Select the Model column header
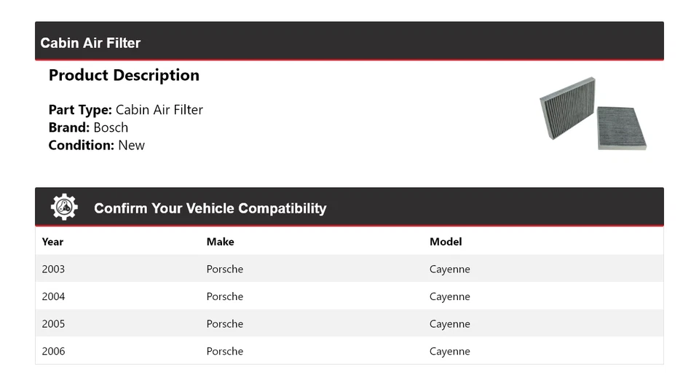Image resolution: width=699 pixels, height=386 pixels. (x=446, y=242)
